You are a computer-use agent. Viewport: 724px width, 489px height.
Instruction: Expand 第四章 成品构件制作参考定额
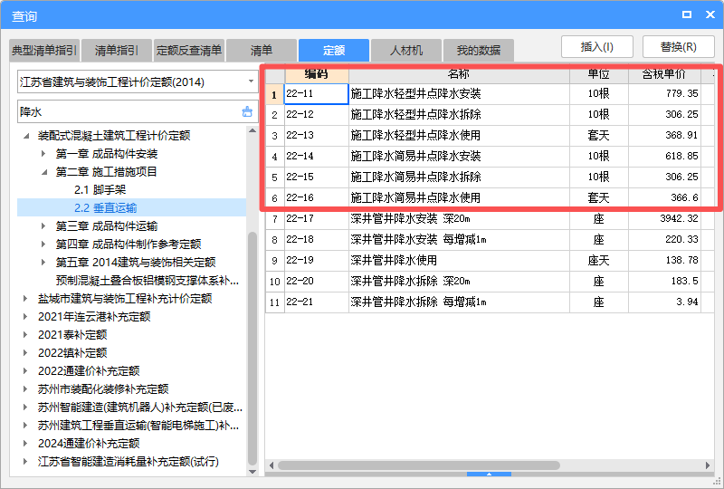[x=43, y=244]
